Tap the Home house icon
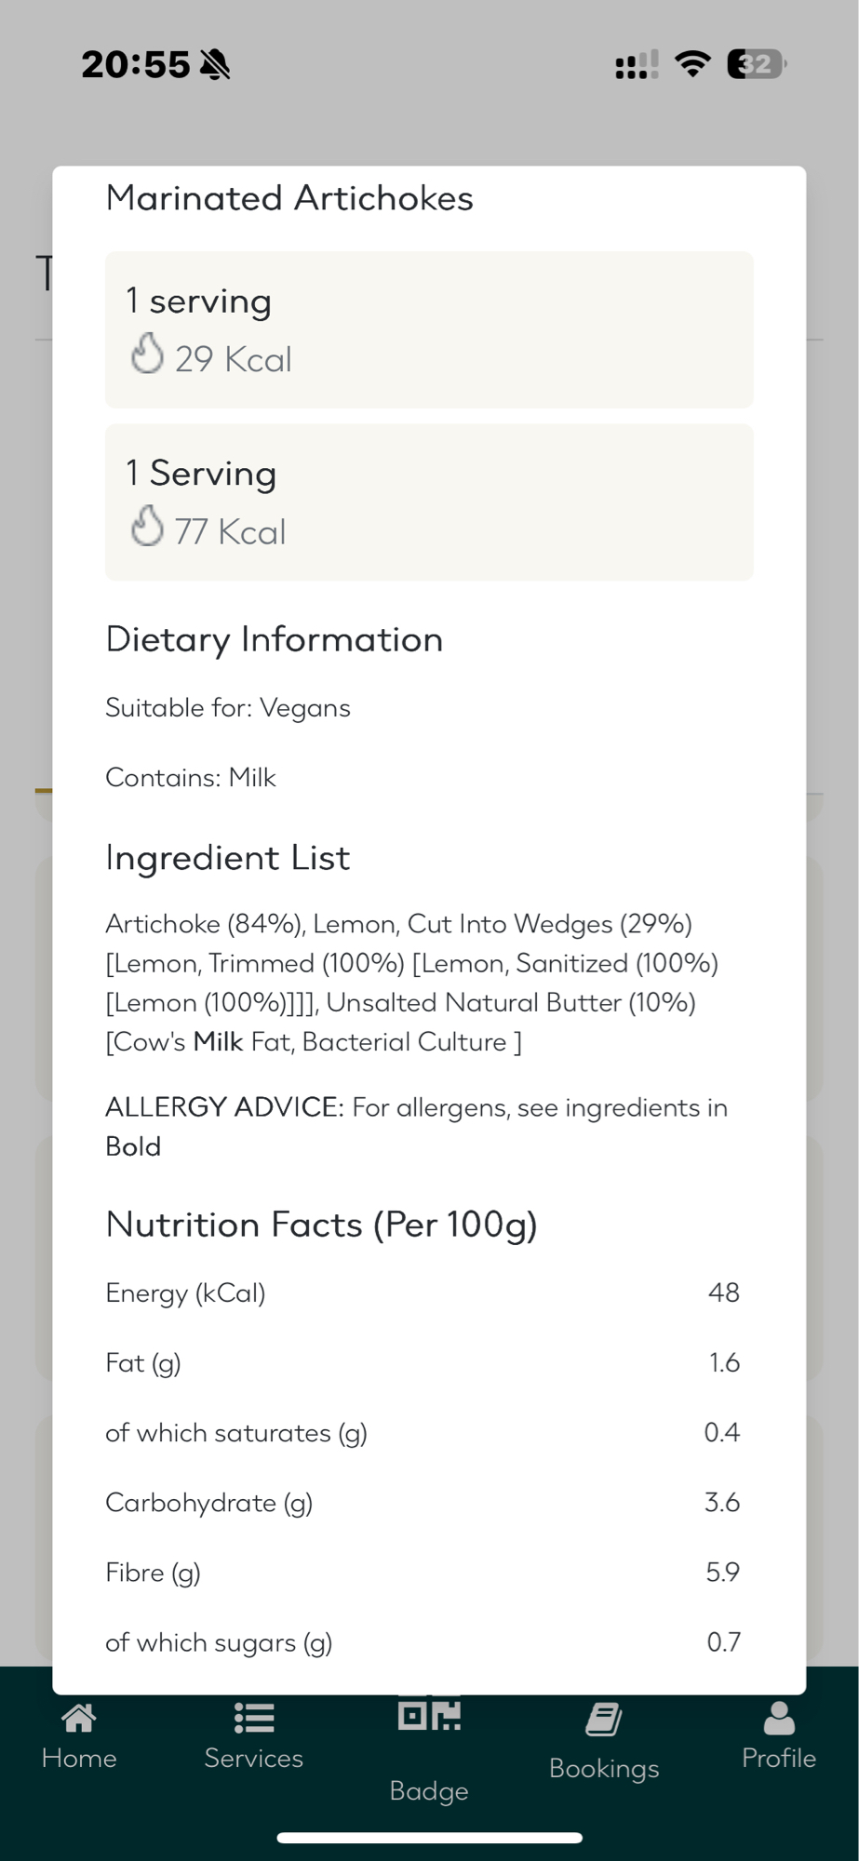 coord(79,1719)
